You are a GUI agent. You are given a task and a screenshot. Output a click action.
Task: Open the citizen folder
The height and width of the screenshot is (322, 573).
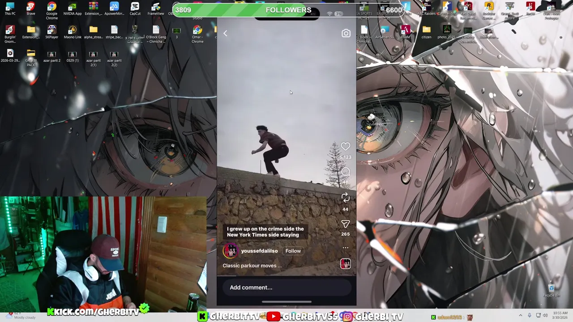point(426,32)
